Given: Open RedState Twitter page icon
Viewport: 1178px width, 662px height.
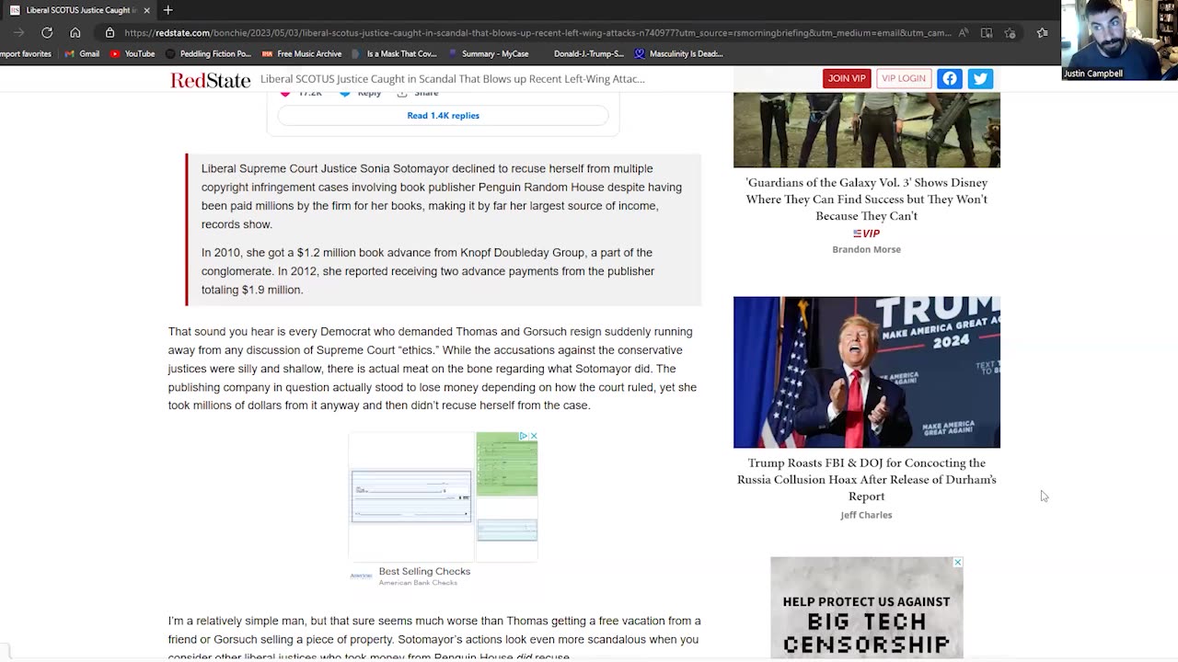Looking at the screenshot, I should tap(980, 78).
